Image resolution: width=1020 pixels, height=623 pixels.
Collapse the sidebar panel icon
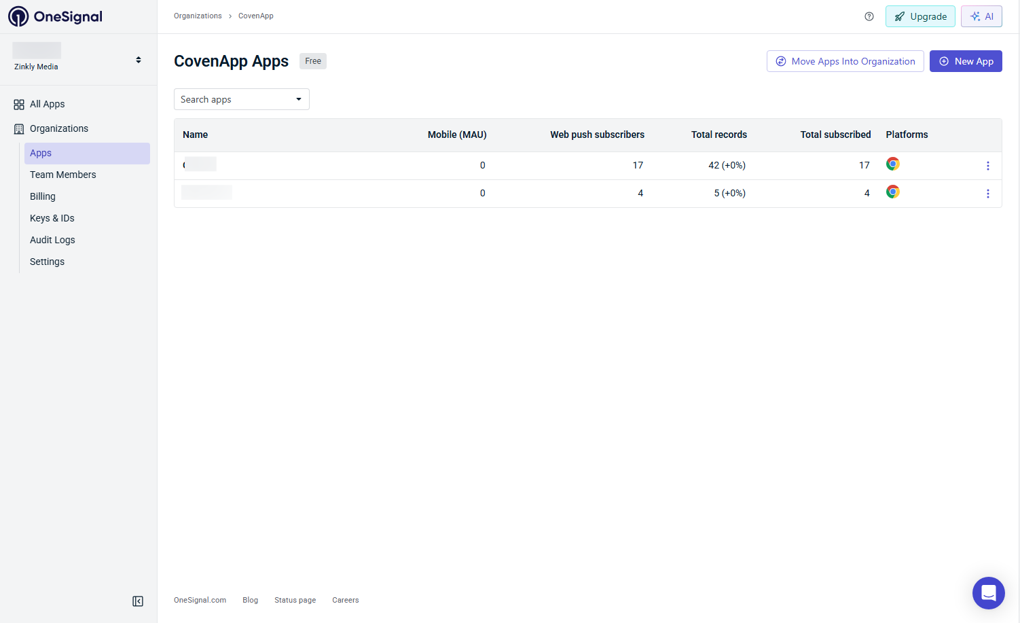coord(138,601)
